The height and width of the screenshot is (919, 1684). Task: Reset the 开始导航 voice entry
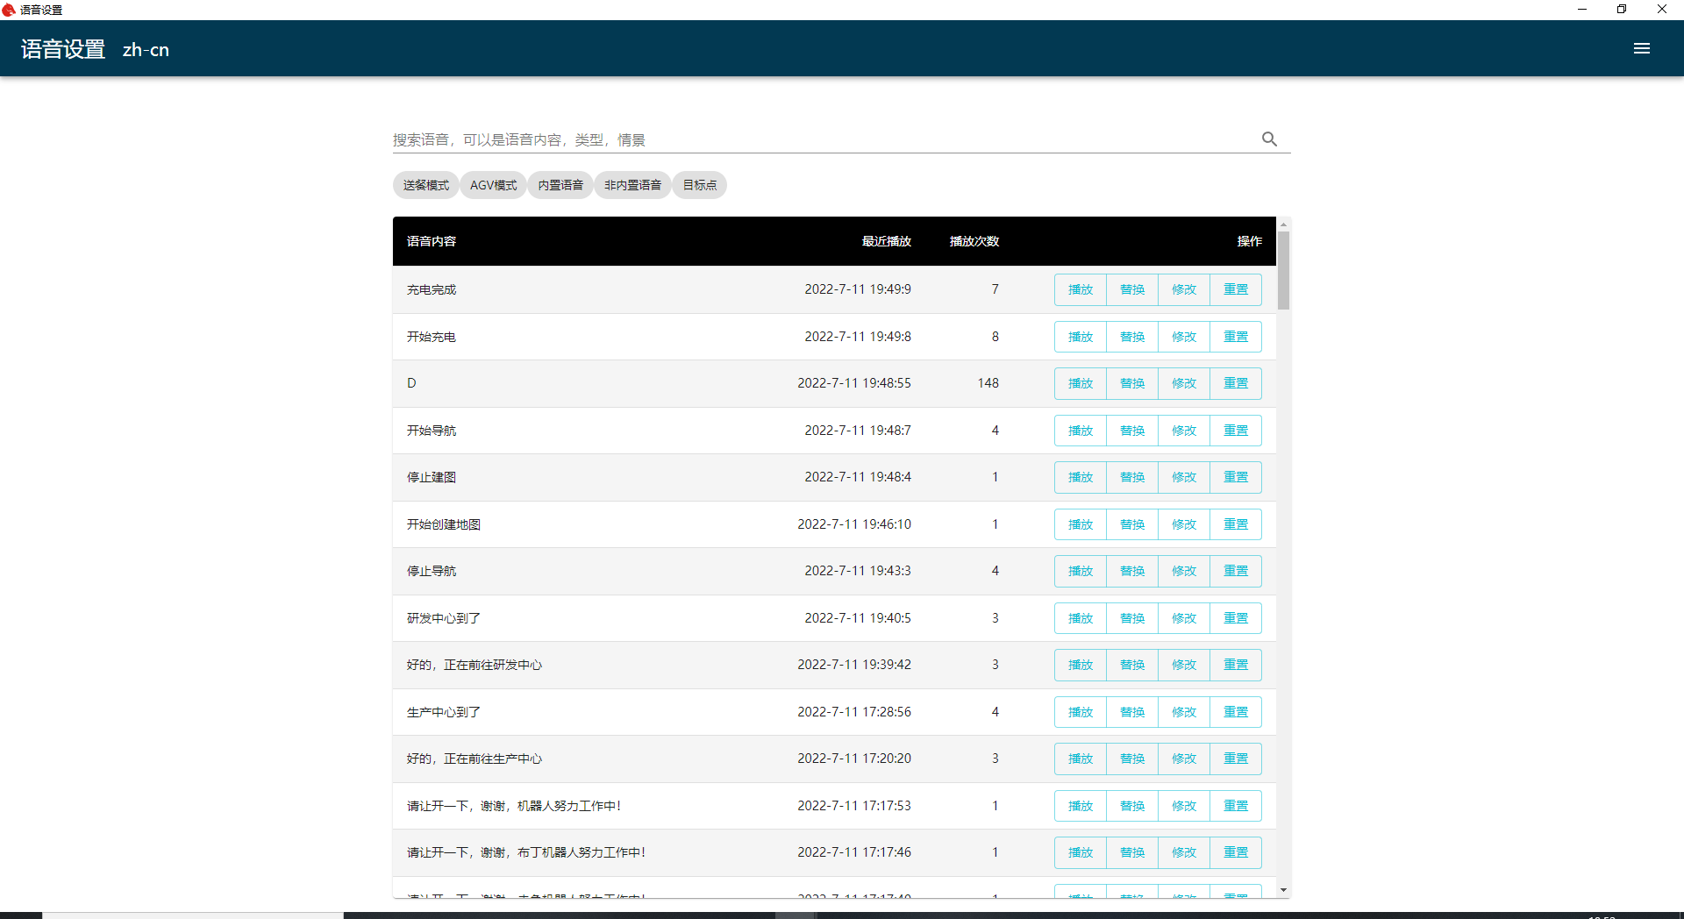[1235, 431]
